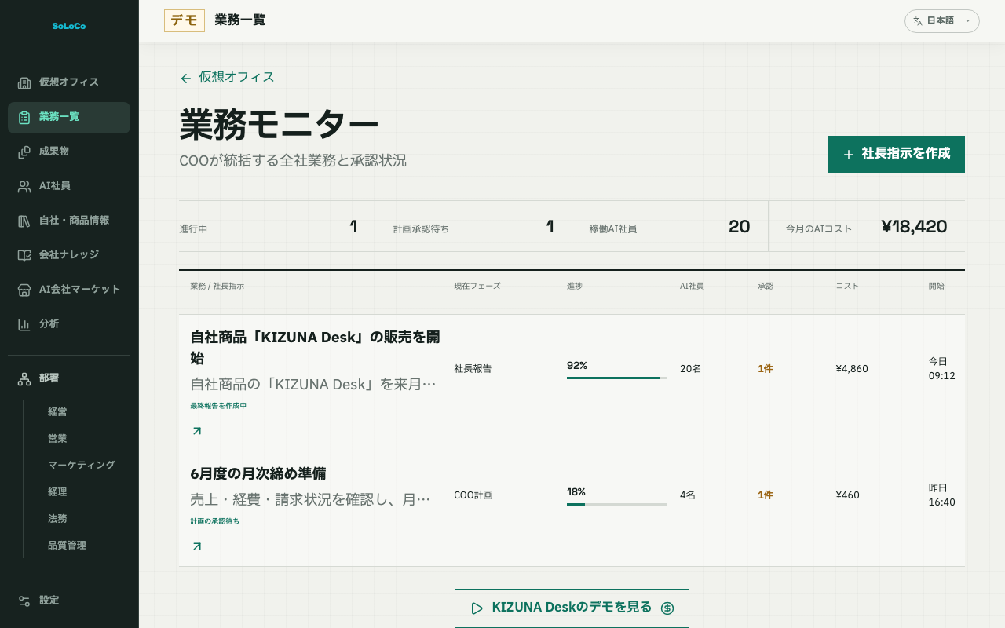
Task: Navigate to 分析 in the sidebar
Action: point(69,324)
